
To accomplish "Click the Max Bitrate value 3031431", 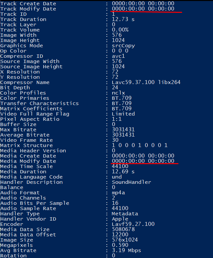I will tap(123, 130).
